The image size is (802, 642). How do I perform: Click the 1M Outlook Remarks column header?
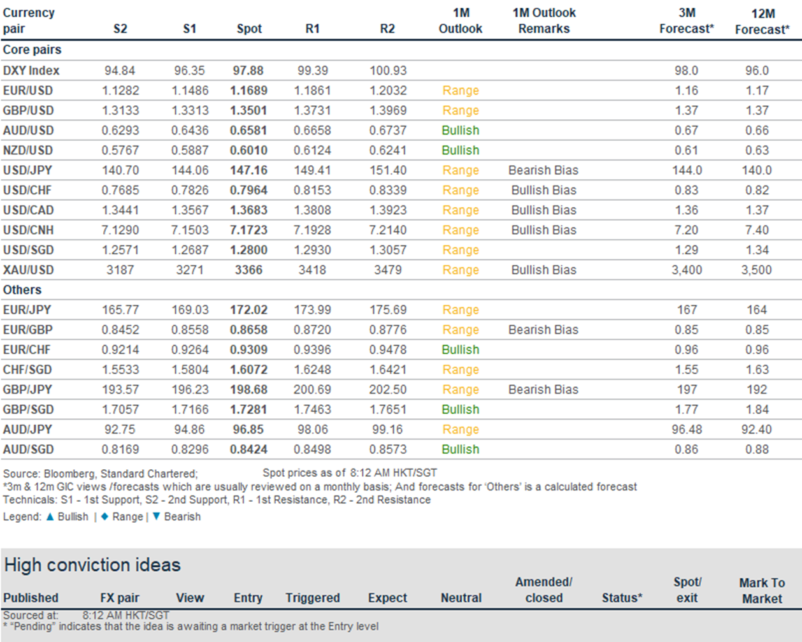(544, 20)
